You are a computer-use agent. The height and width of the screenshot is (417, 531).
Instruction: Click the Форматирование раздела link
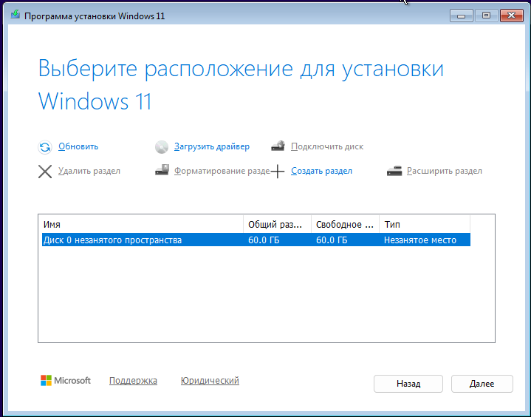(x=222, y=171)
